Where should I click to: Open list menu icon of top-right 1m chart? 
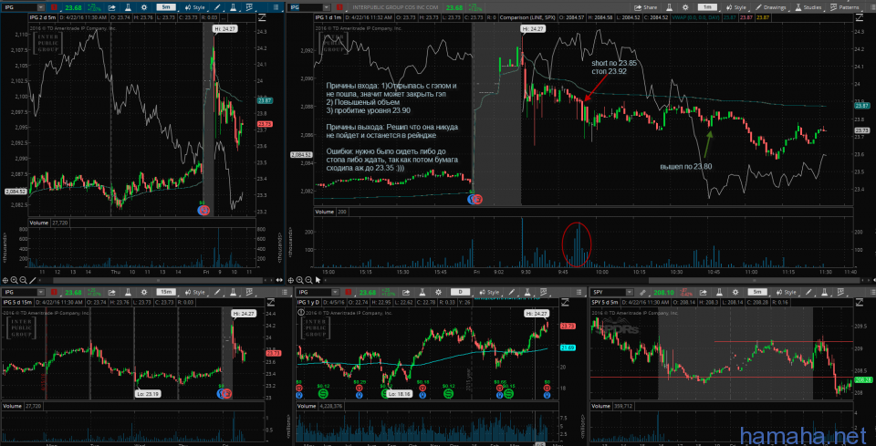click(872, 8)
